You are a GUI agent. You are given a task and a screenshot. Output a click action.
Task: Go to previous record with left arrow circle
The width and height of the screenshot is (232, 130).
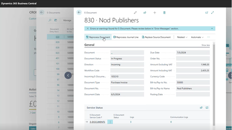[68, 75]
